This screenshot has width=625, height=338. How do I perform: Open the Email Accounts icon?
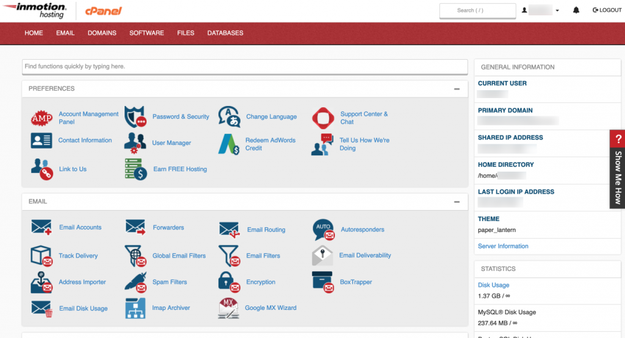[x=42, y=228]
